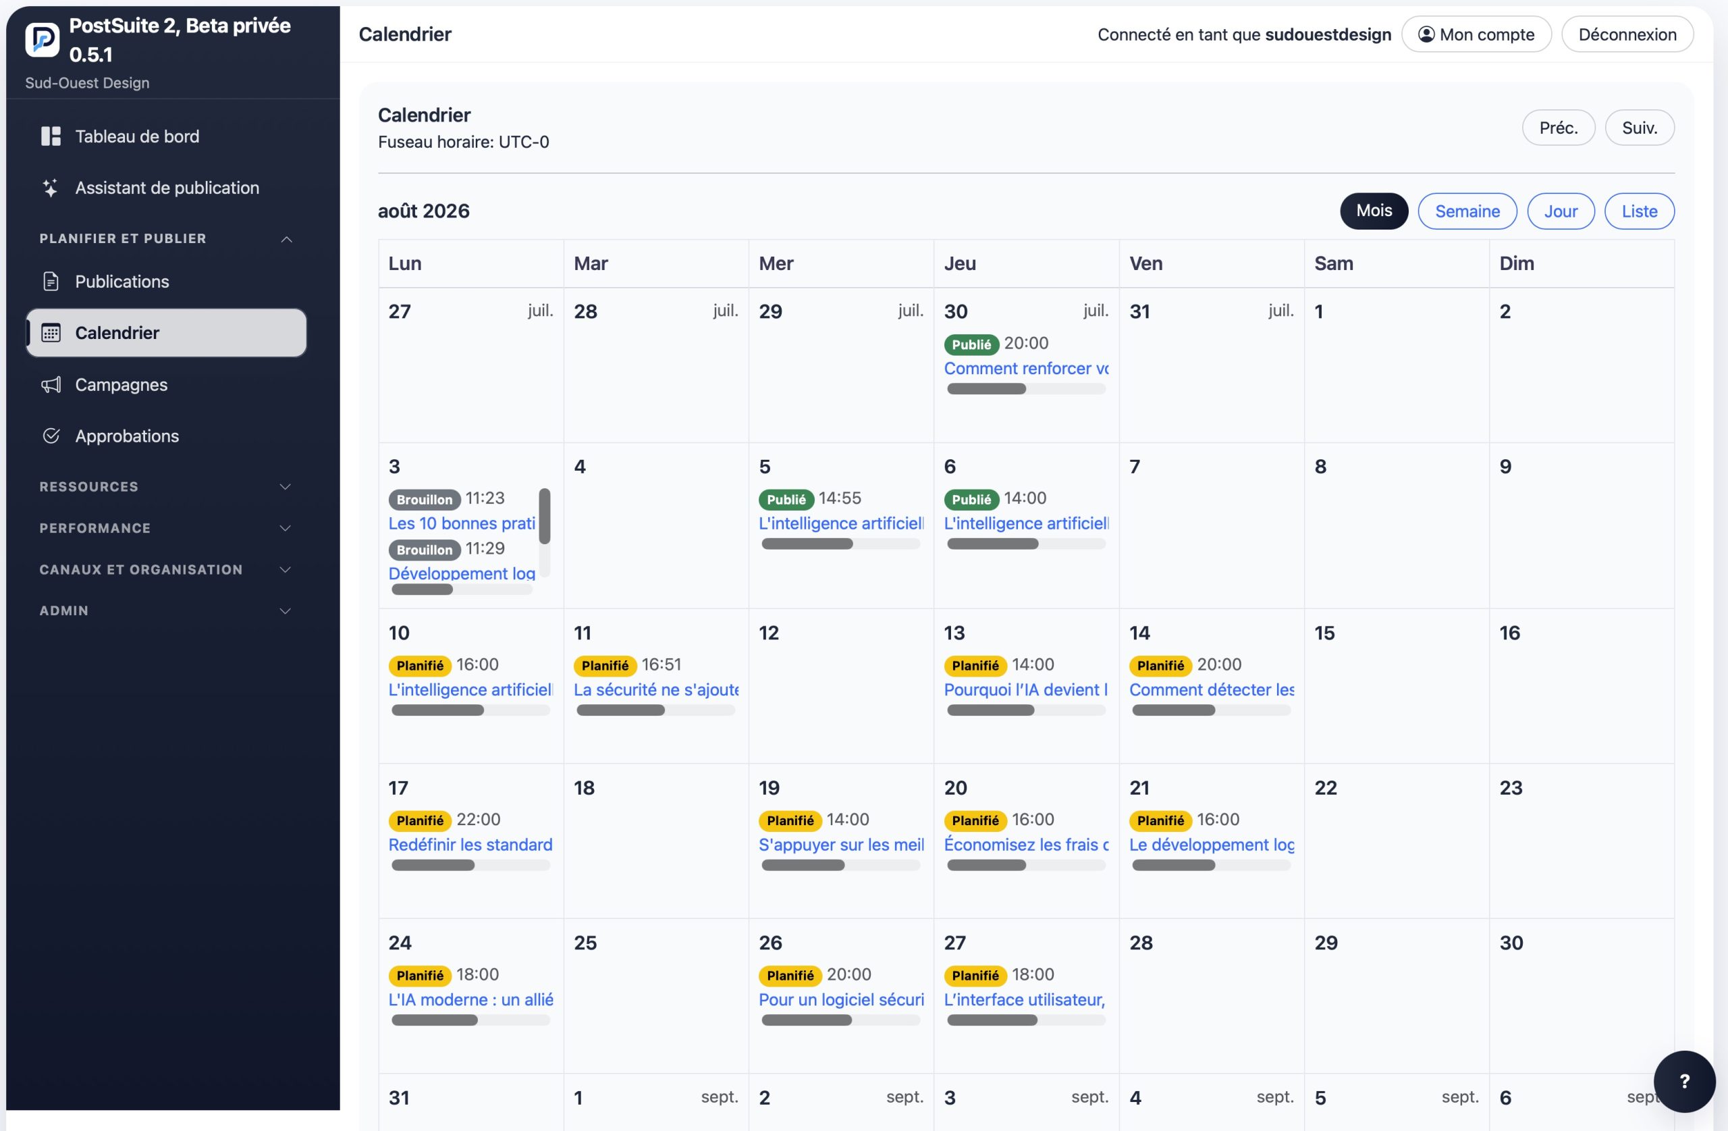Screen dimensions: 1728x1131
Task: Open Publications document icon
Action: point(51,281)
